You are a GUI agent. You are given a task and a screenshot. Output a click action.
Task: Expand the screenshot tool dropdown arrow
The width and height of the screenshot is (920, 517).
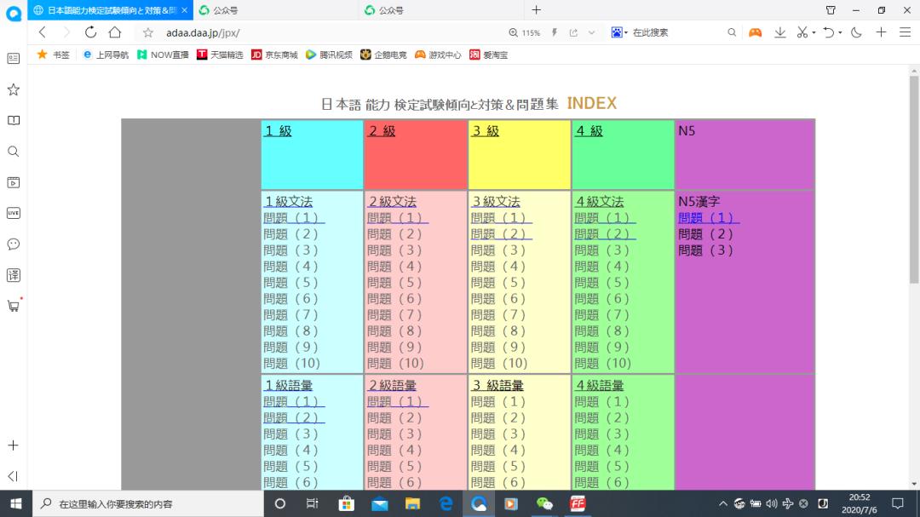(x=814, y=32)
